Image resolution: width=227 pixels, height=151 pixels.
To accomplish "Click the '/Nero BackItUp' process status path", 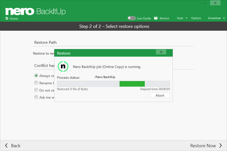I will click(x=105, y=77).
